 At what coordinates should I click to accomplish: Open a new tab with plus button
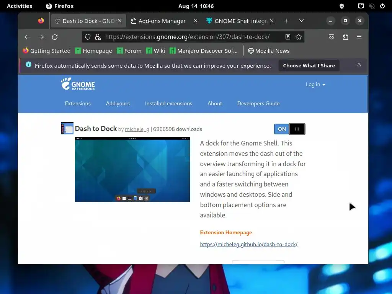coord(286,21)
